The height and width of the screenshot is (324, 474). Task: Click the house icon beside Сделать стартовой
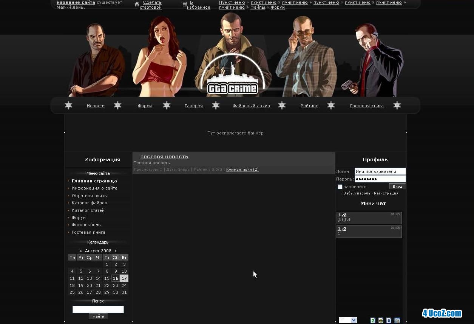click(137, 4)
